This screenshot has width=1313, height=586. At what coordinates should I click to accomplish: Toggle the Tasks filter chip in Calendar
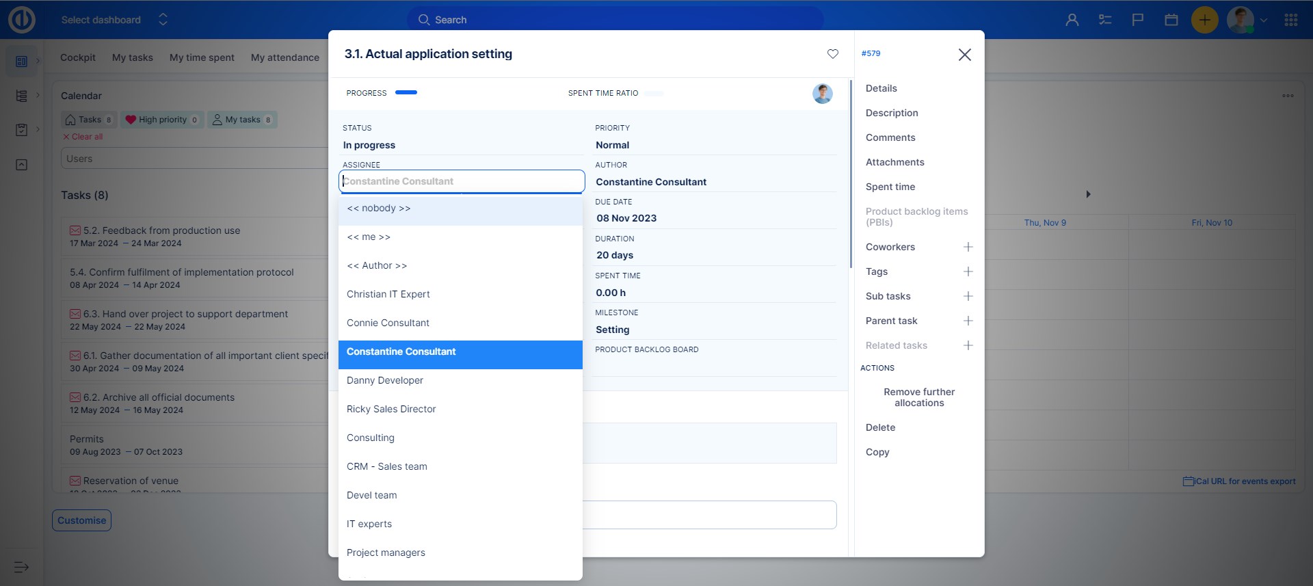[89, 120]
